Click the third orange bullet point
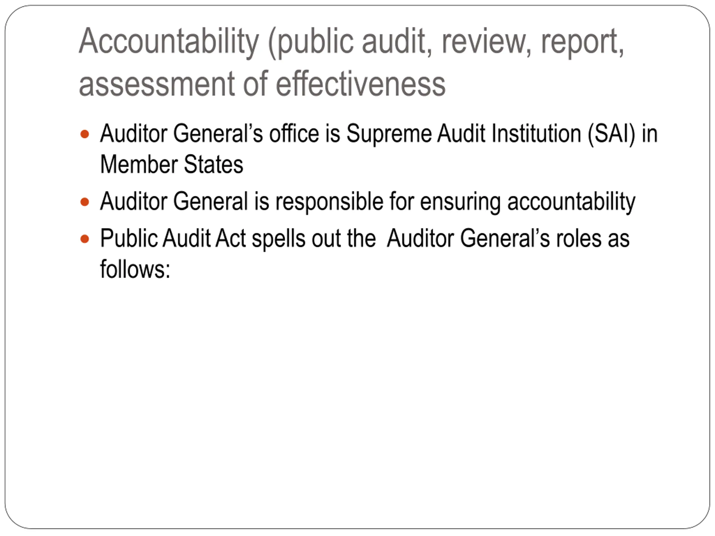Screen dimensions: 715x536 [x=85, y=239]
